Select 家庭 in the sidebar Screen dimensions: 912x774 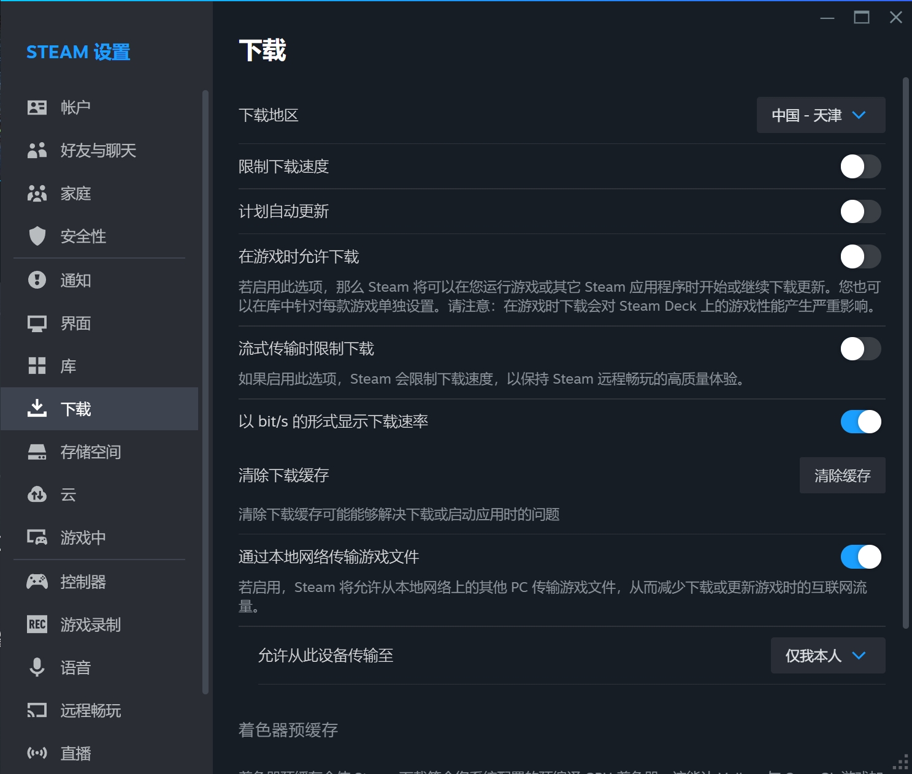(99, 194)
